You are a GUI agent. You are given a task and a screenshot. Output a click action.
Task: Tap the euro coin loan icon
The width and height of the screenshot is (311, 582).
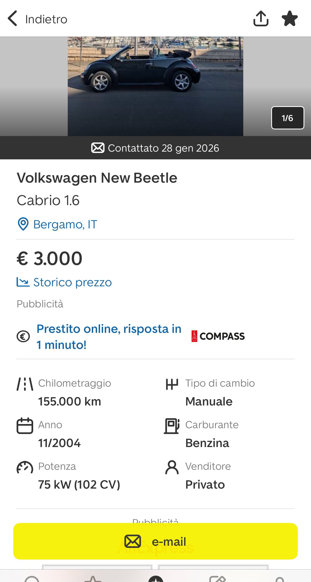tap(23, 336)
